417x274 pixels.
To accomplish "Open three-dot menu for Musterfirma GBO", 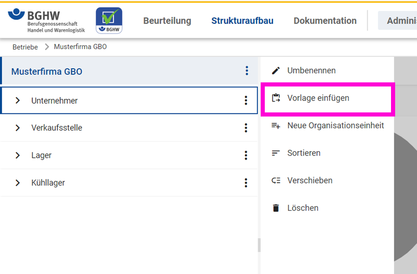I will coord(247,71).
